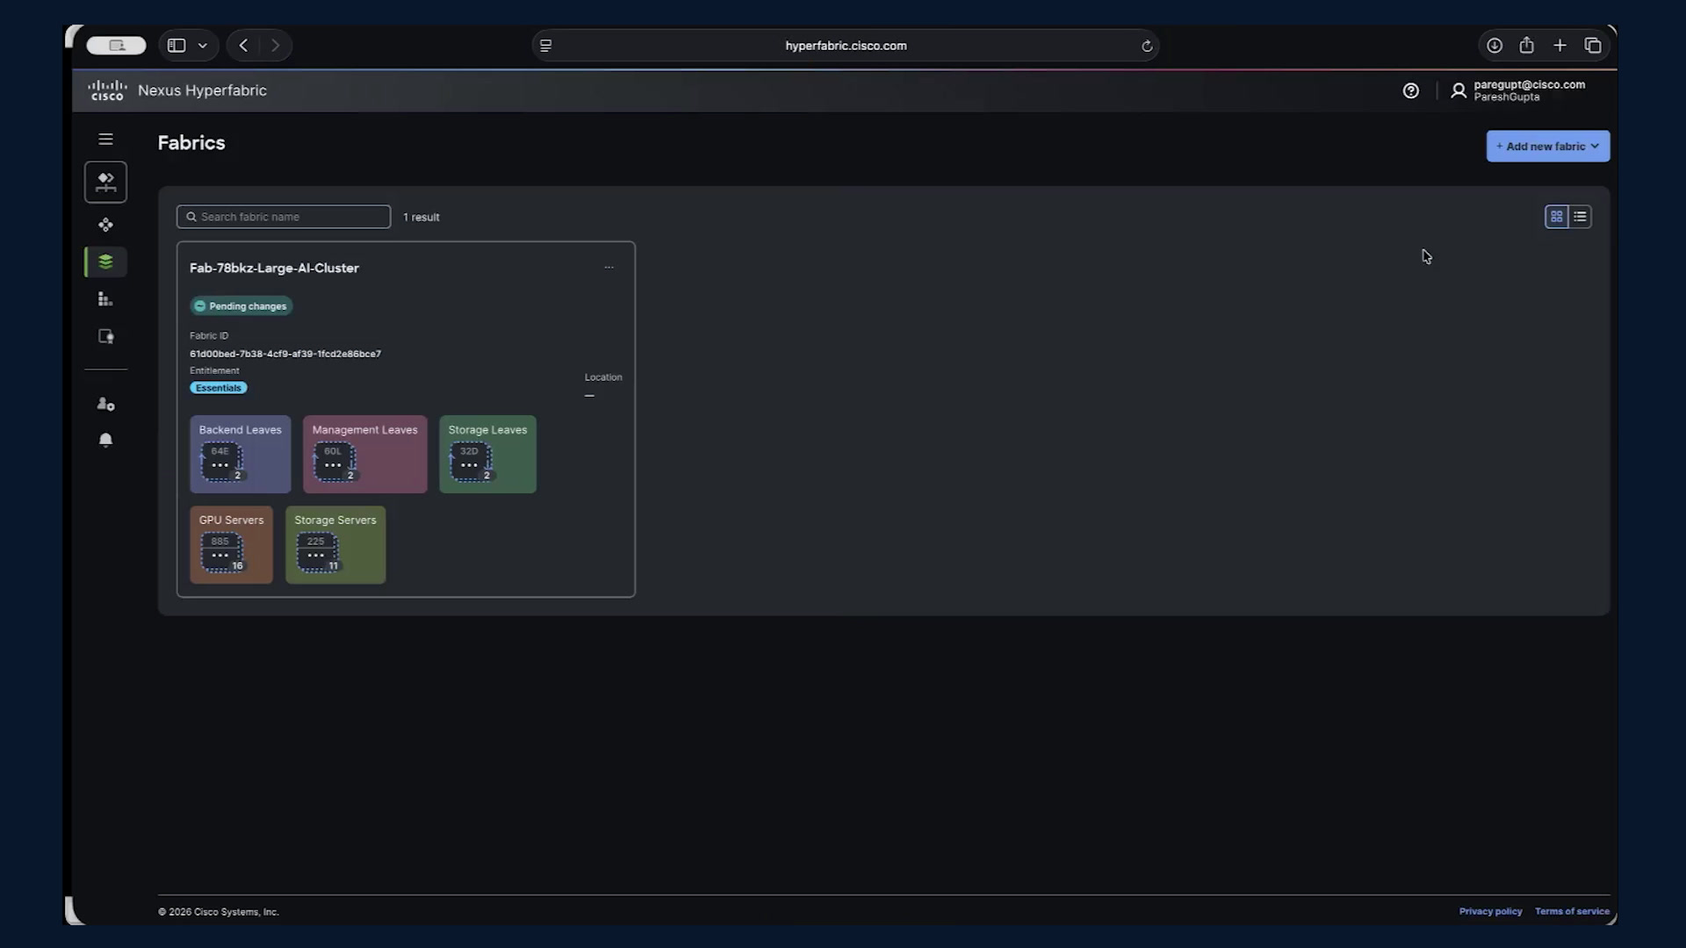Open the fabric card ellipsis menu
Image resolution: width=1686 pixels, height=948 pixels.
pyautogui.click(x=609, y=267)
